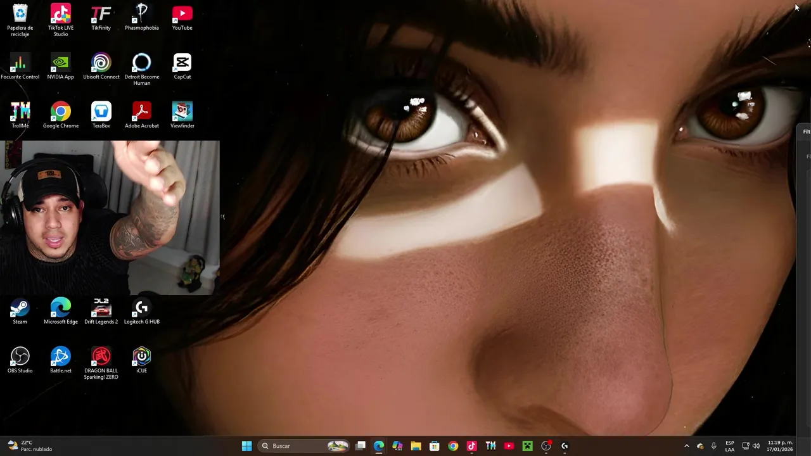Select the Logitech G HUB desktop icon
811x456 pixels.
point(142,311)
